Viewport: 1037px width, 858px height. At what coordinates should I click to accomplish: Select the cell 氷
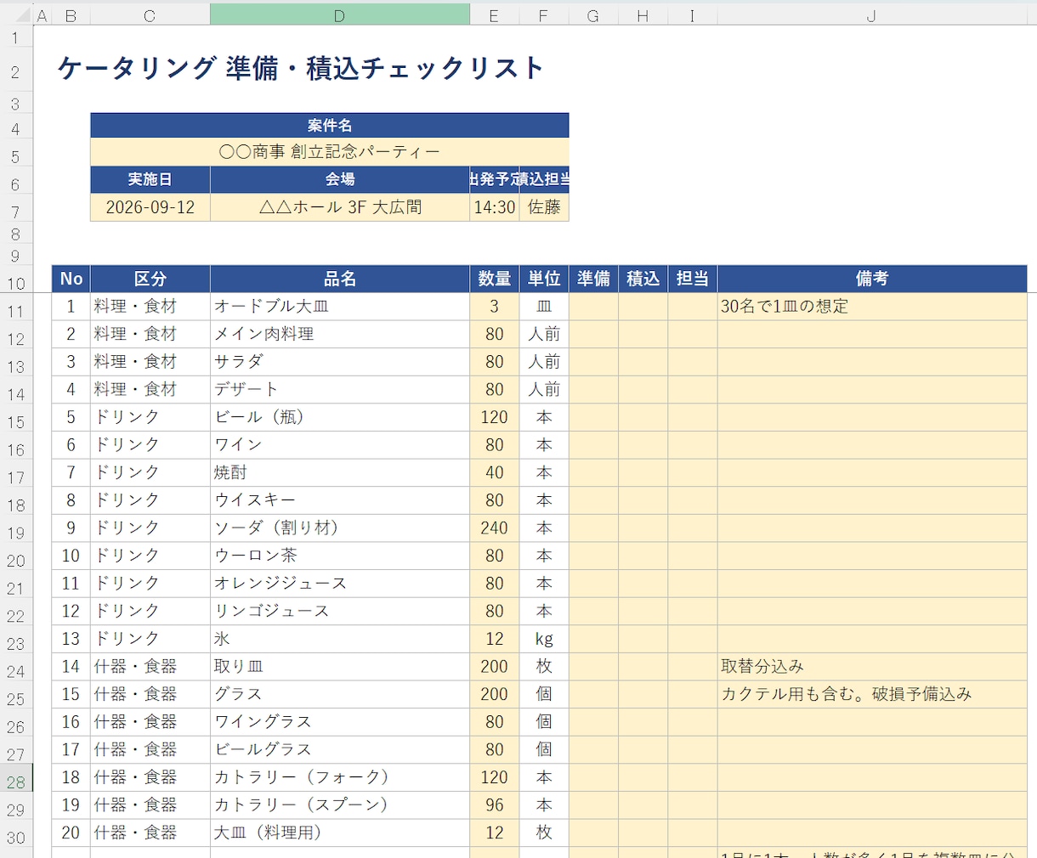340,639
